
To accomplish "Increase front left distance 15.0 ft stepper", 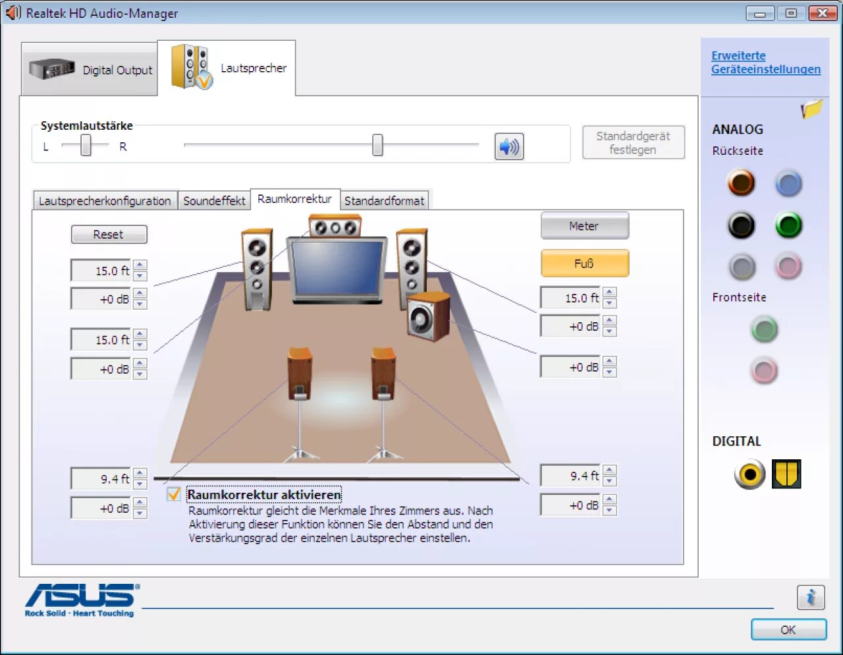I will [140, 265].
